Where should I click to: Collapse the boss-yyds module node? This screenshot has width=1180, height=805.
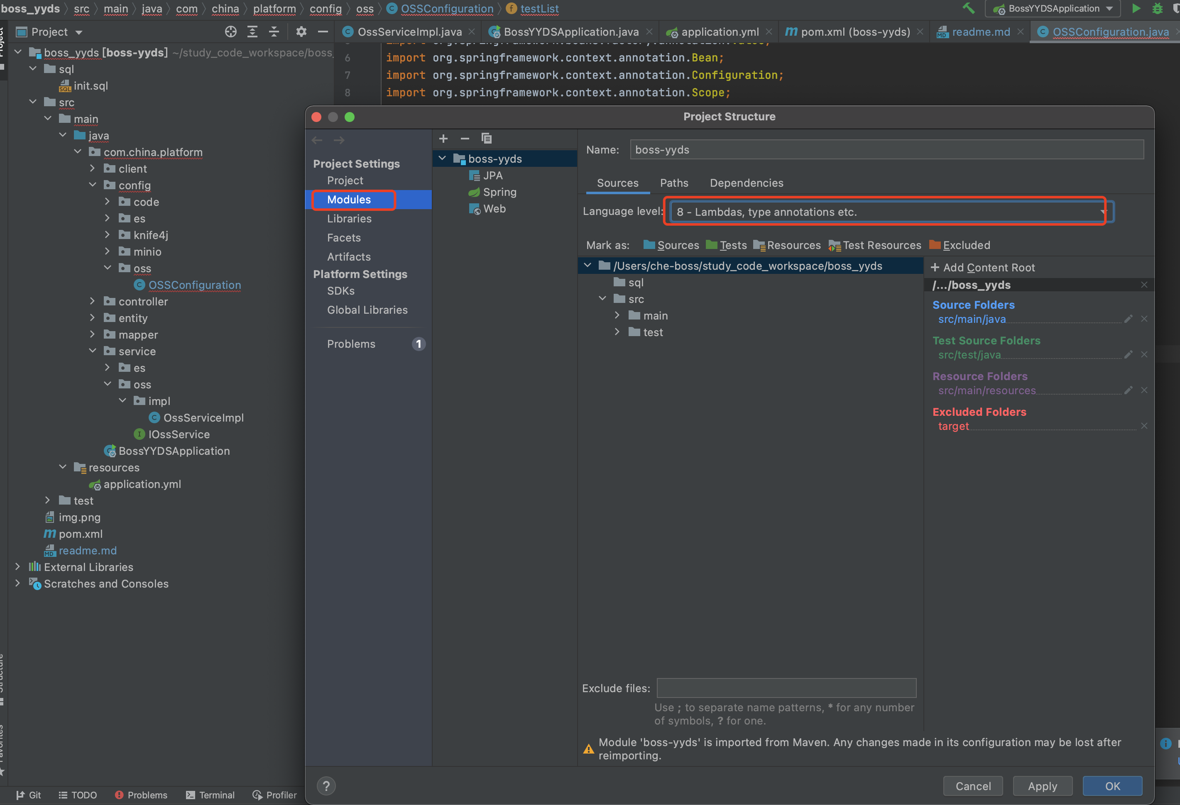pos(442,159)
